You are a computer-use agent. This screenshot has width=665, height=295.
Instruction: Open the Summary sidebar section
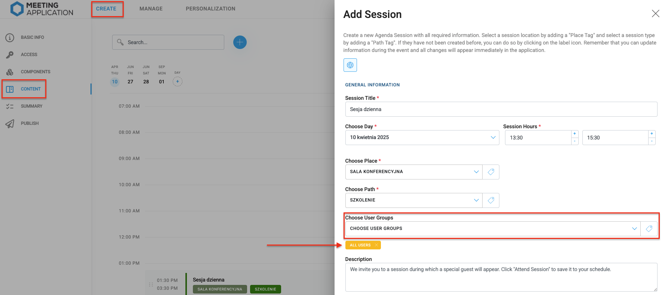click(31, 106)
